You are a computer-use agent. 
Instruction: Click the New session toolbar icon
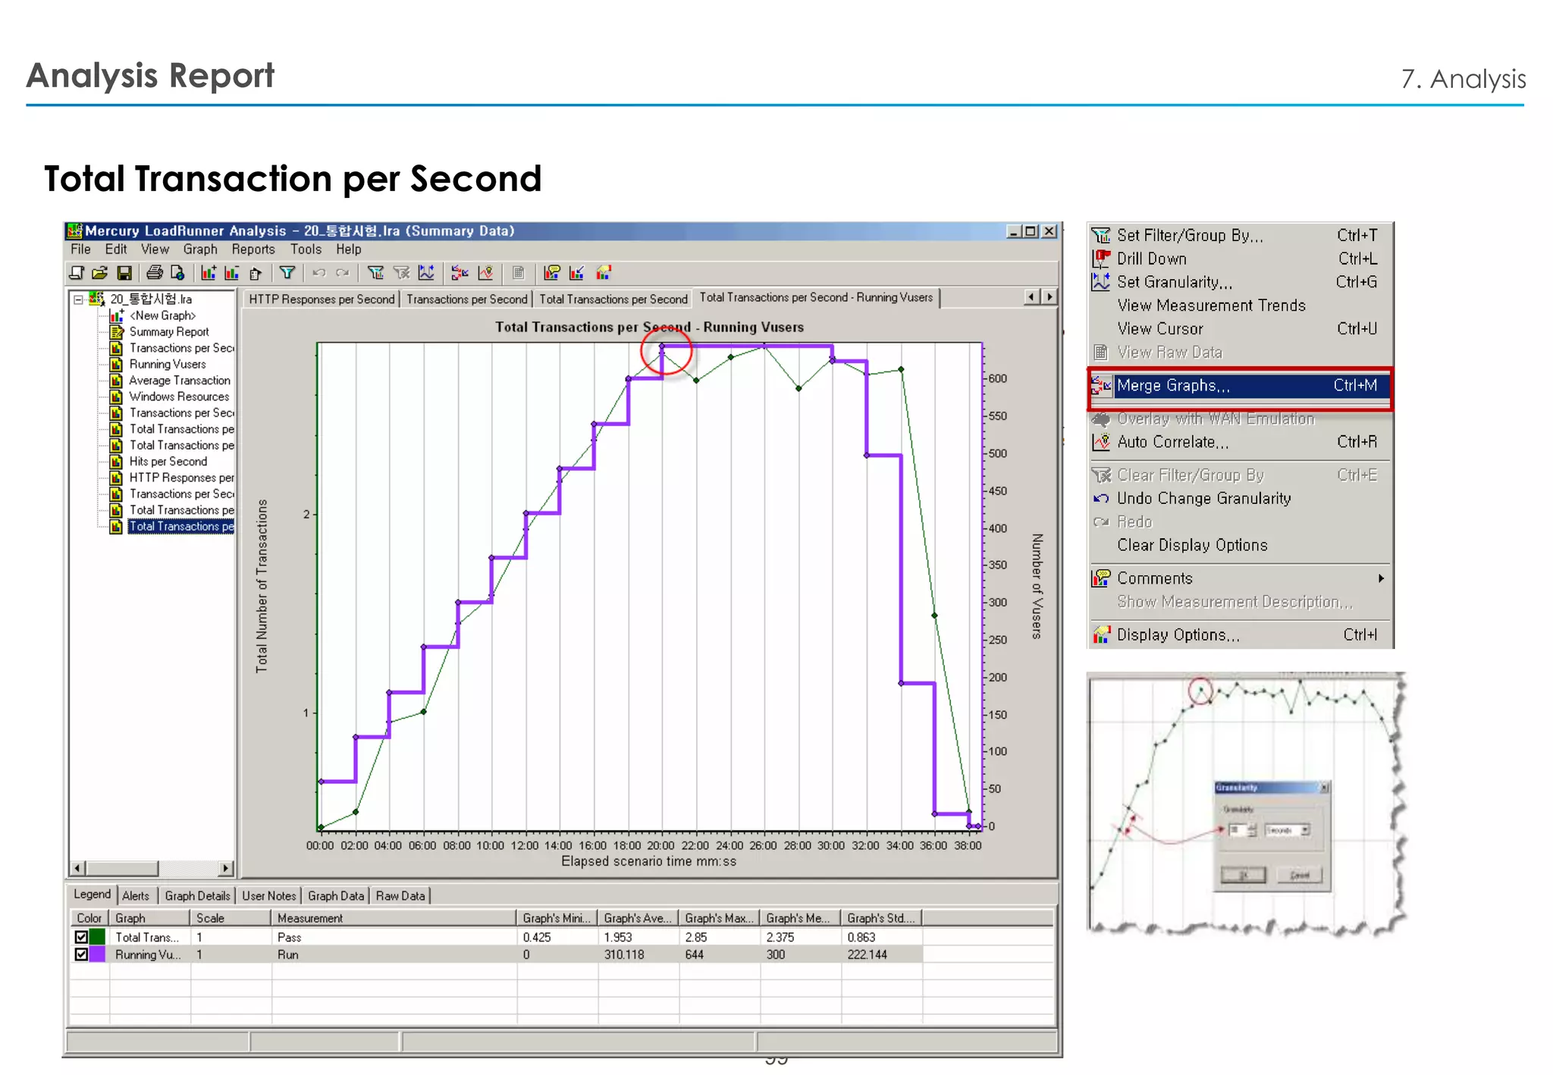coord(77,273)
